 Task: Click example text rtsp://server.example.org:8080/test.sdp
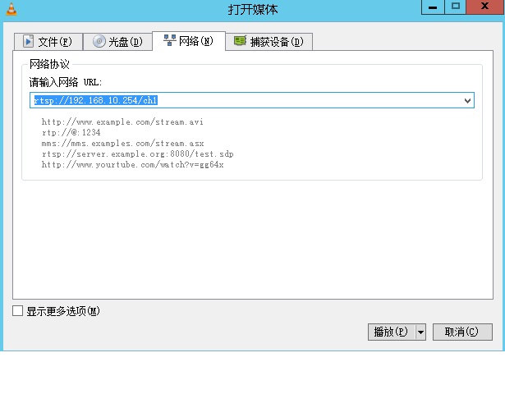[137, 153]
